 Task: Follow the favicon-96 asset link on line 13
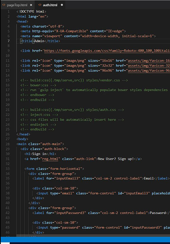pyautogui.click(x=149, y=70)
